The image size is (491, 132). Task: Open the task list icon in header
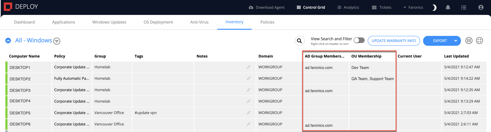[463, 7]
